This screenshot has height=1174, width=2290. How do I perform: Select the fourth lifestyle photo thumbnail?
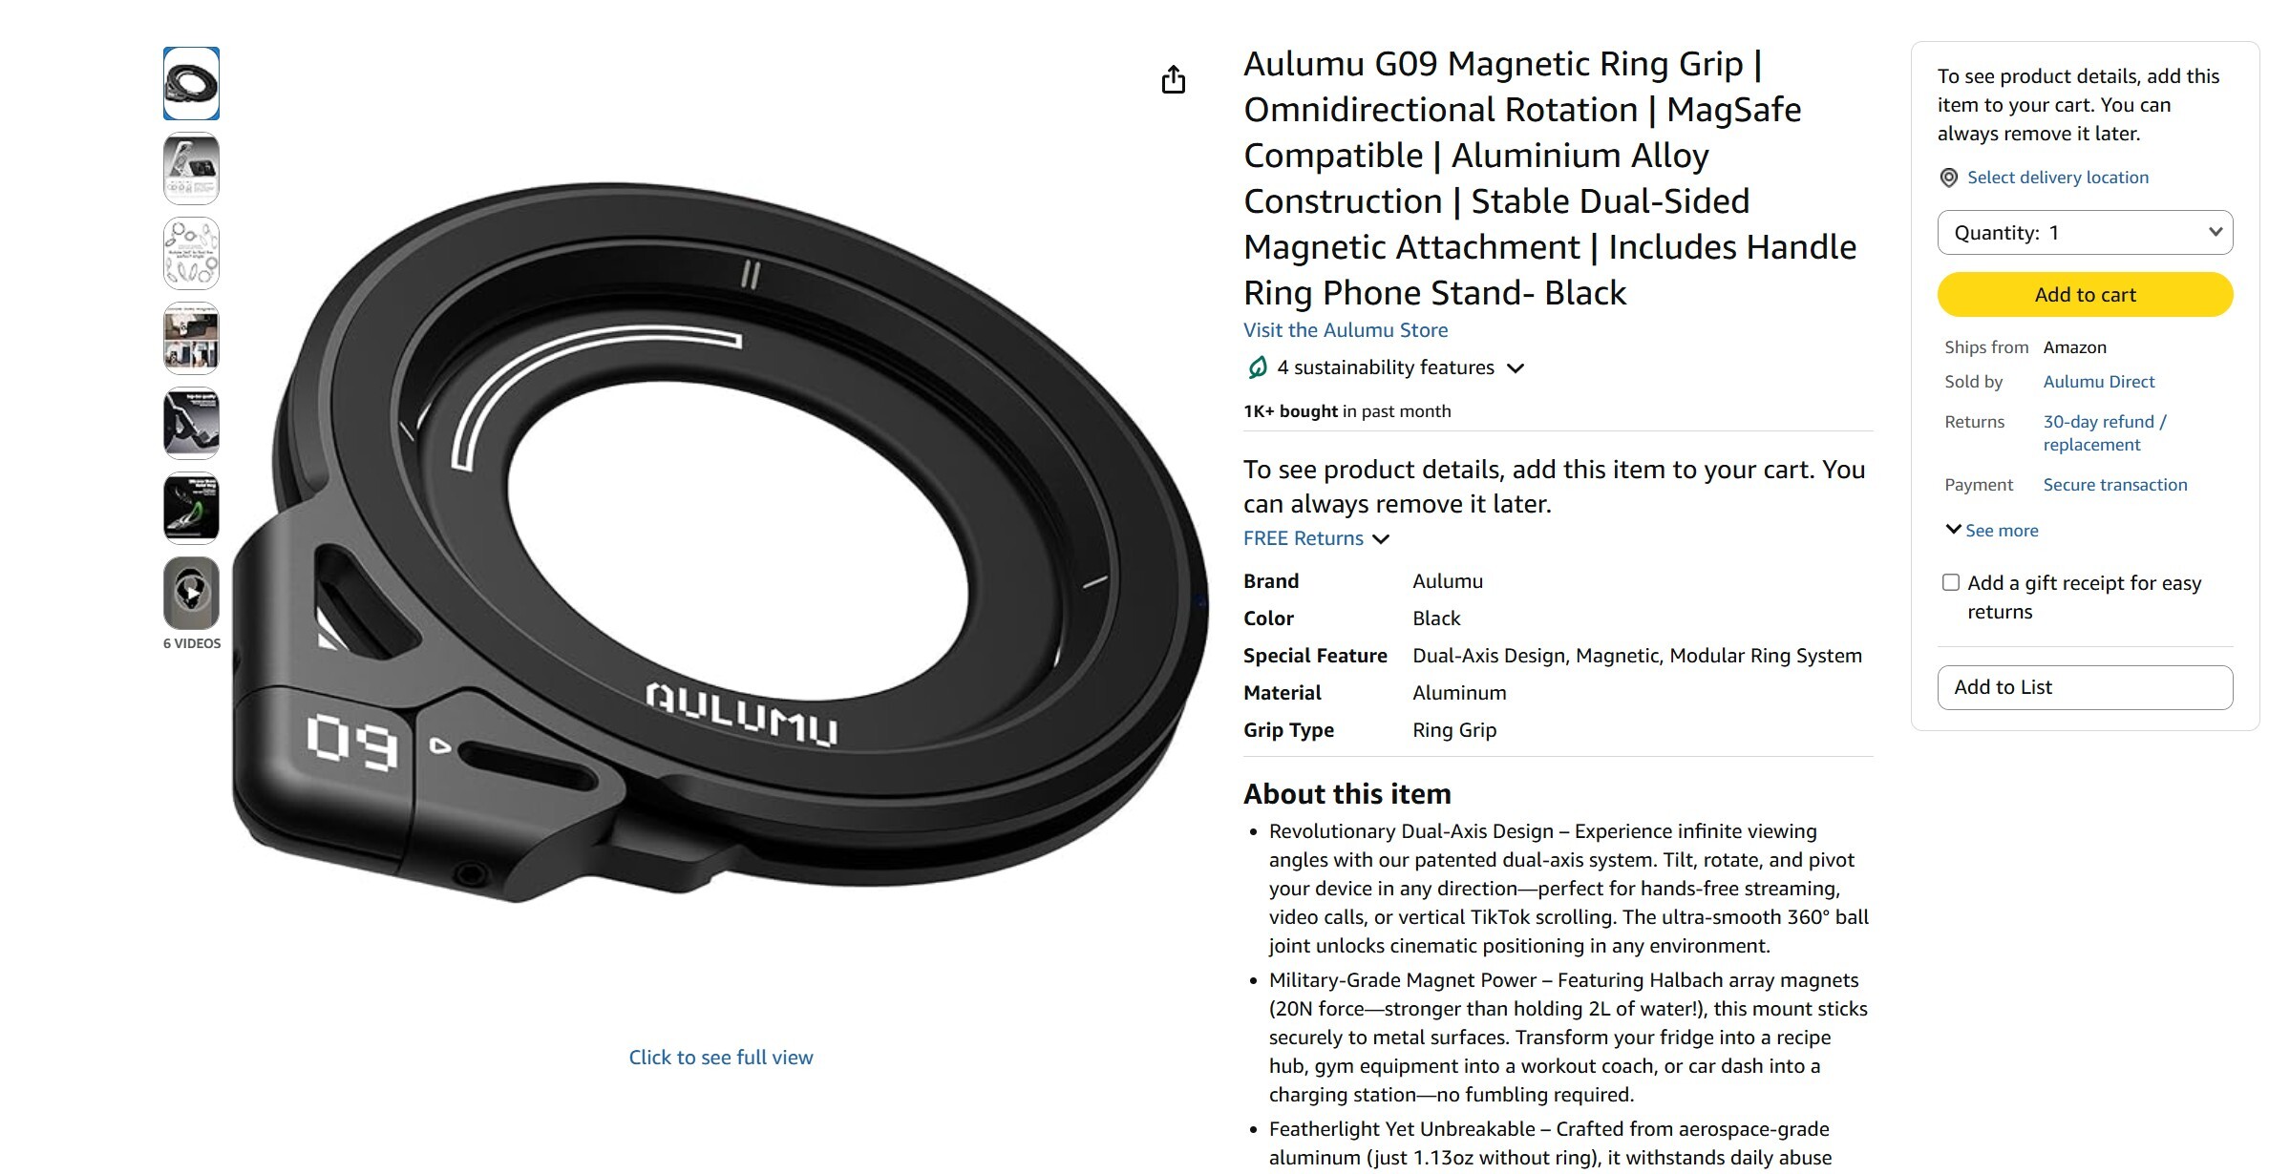pos(191,339)
